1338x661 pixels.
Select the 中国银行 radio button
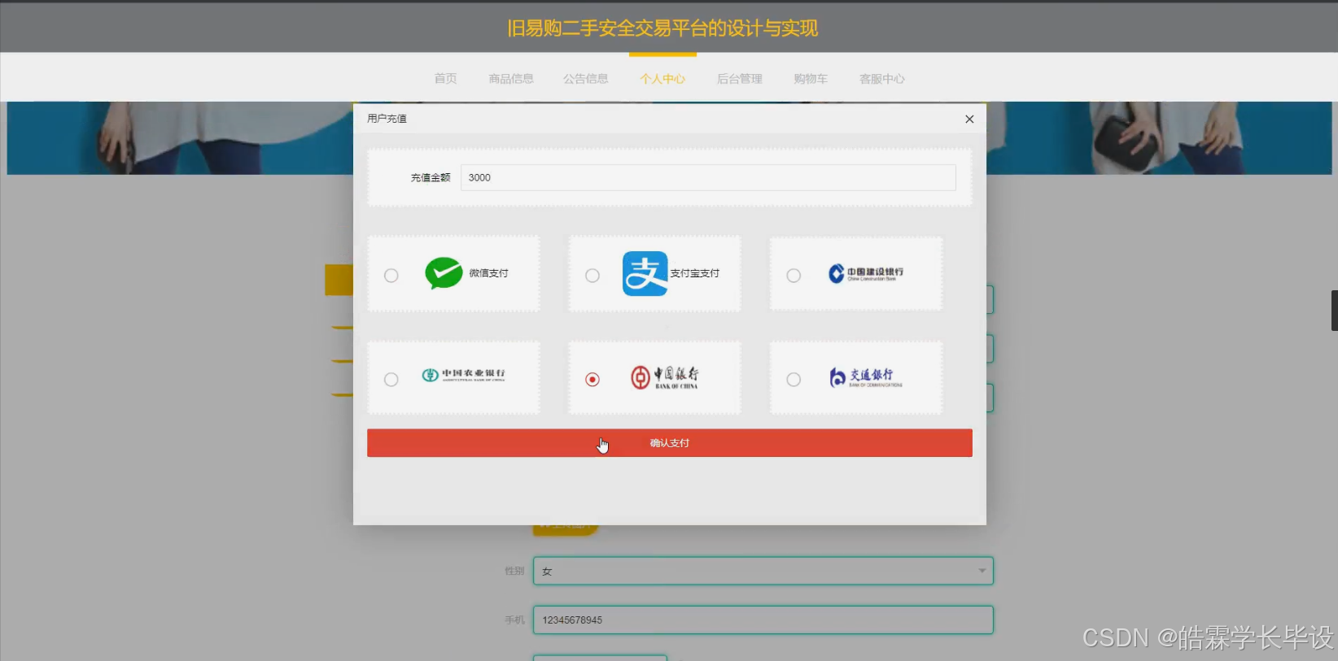592,380
